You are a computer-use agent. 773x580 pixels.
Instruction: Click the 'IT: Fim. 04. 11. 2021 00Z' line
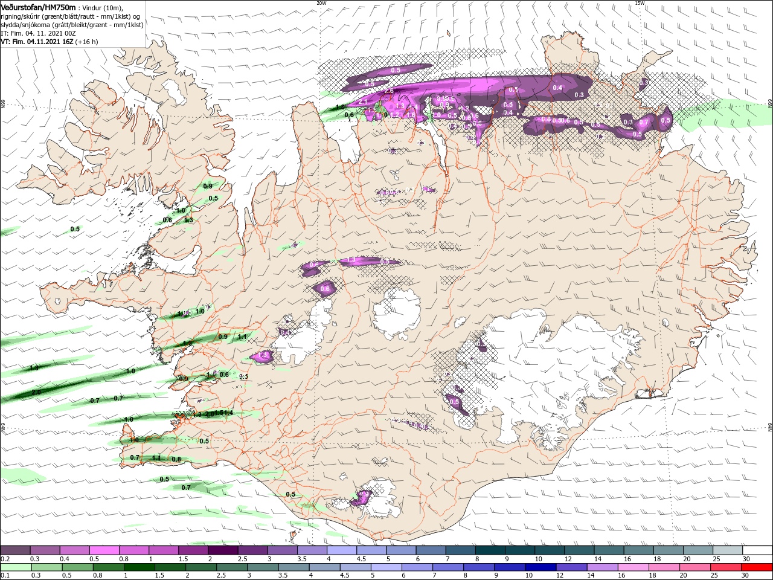tap(37, 33)
